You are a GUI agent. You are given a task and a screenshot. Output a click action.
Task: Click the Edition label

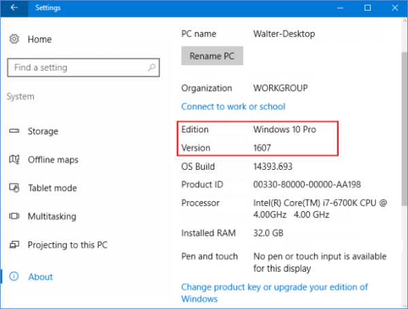coord(195,130)
